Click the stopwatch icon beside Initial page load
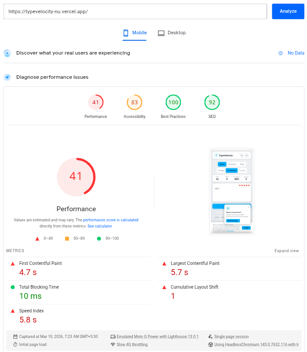Image resolution: width=307 pixels, height=352 pixels. tap(15, 345)
